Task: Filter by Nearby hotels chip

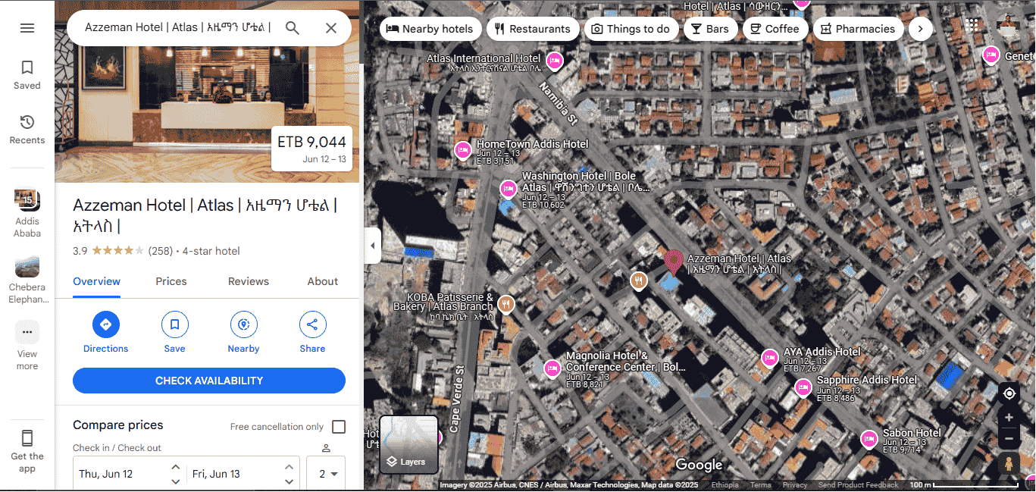Action: [430, 29]
